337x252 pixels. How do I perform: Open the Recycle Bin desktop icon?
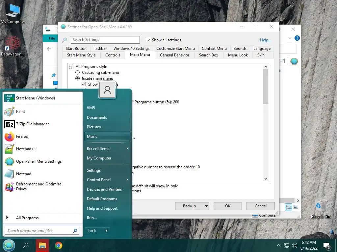321,209
